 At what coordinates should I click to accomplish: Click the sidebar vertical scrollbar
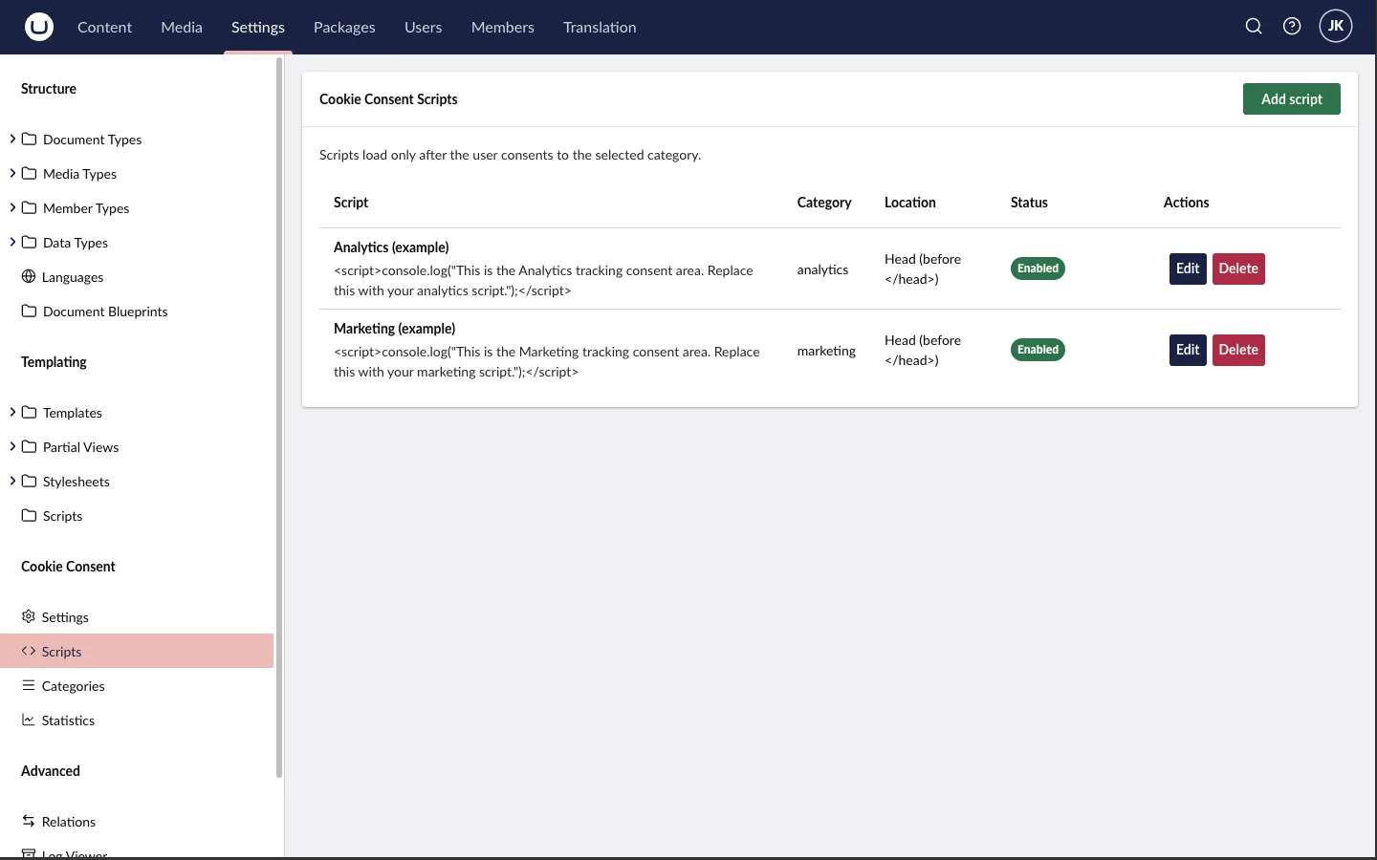(279, 418)
